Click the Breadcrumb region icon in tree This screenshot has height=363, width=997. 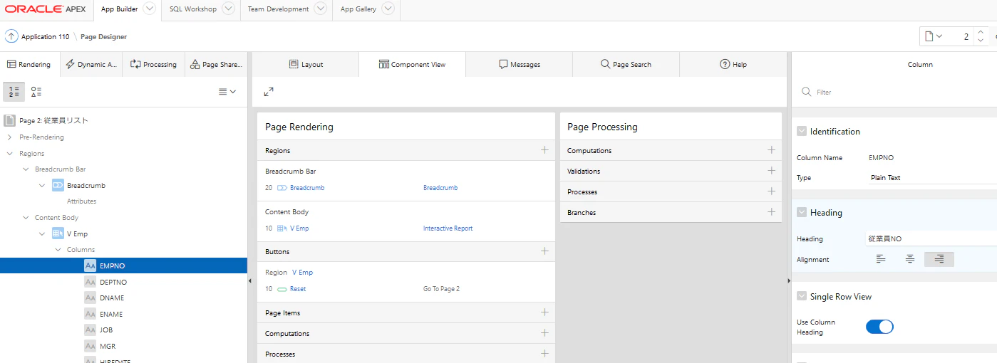point(58,185)
